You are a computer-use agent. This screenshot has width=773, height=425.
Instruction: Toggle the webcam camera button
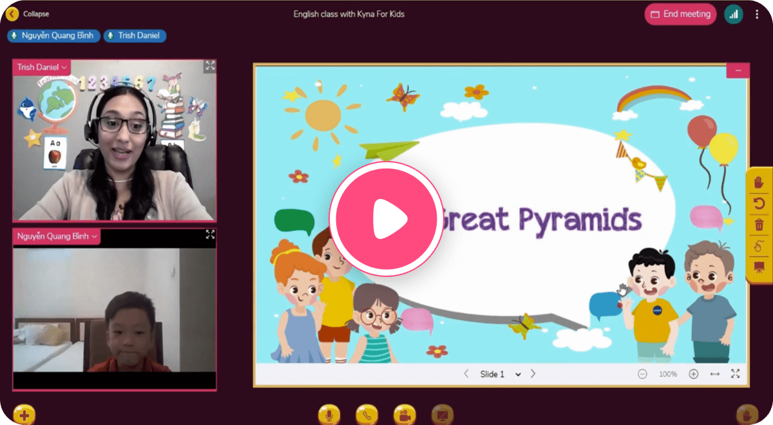[x=405, y=414]
